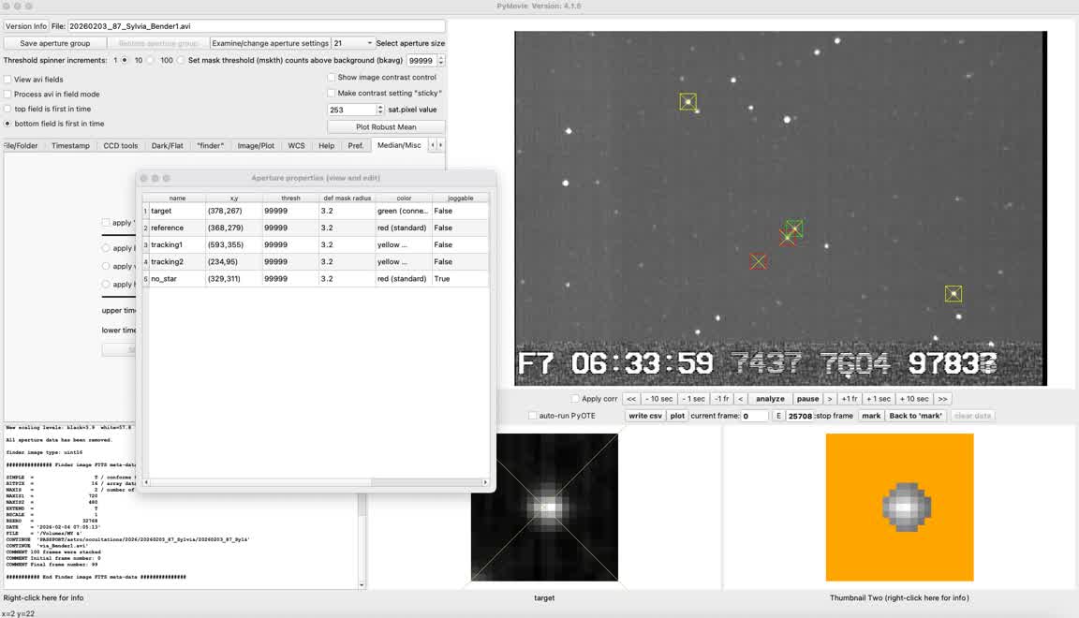Click the orange Thumbnail Two mask image
Image resolution: width=1079 pixels, height=618 pixels.
coord(899,507)
